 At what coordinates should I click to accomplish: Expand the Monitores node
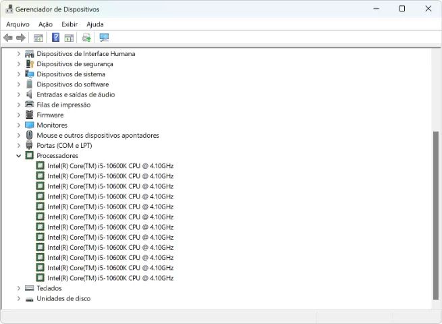coord(19,125)
